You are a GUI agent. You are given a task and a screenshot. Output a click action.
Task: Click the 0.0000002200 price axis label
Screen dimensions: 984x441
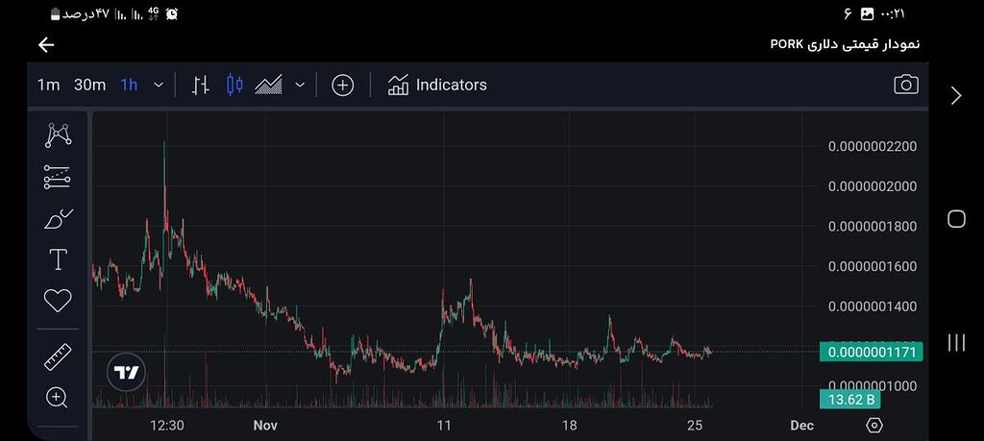(x=873, y=146)
